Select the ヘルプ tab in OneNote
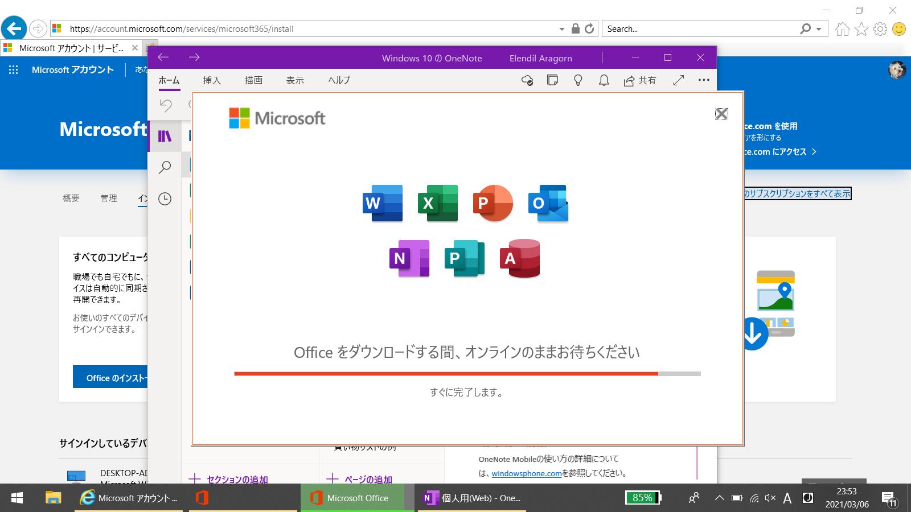 (339, 81)
